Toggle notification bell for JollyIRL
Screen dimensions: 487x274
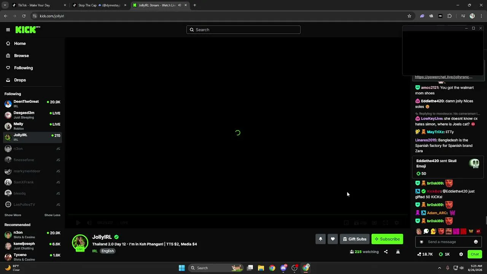(x=320, y=239)
